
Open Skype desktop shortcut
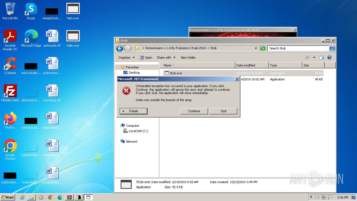31,11
